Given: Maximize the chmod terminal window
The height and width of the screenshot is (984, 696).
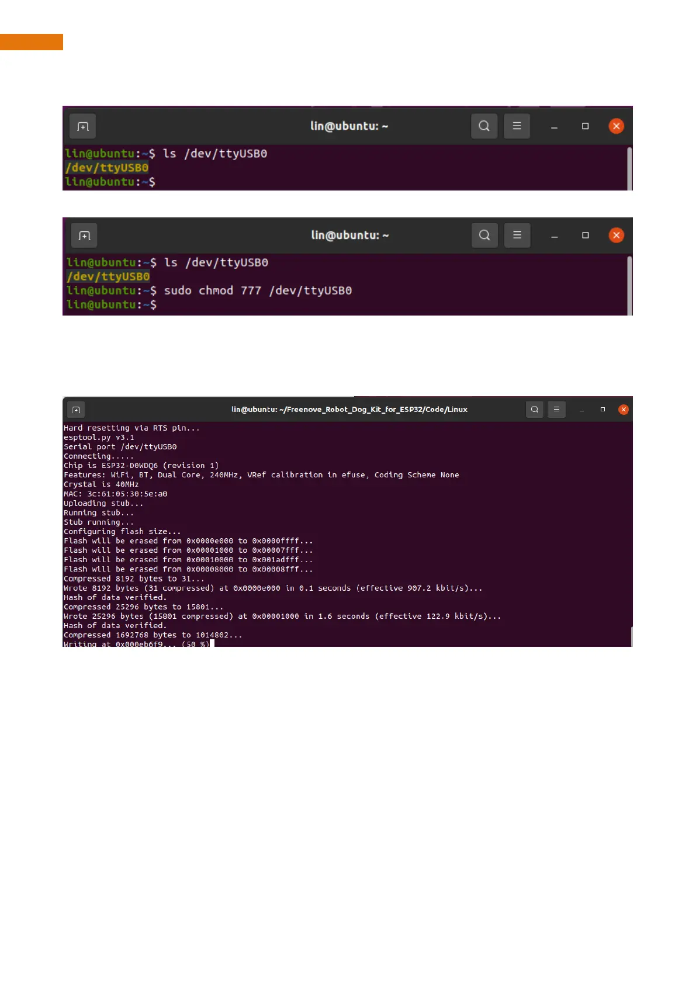Looking at the screenshot, I should click(x=585, y=235).
